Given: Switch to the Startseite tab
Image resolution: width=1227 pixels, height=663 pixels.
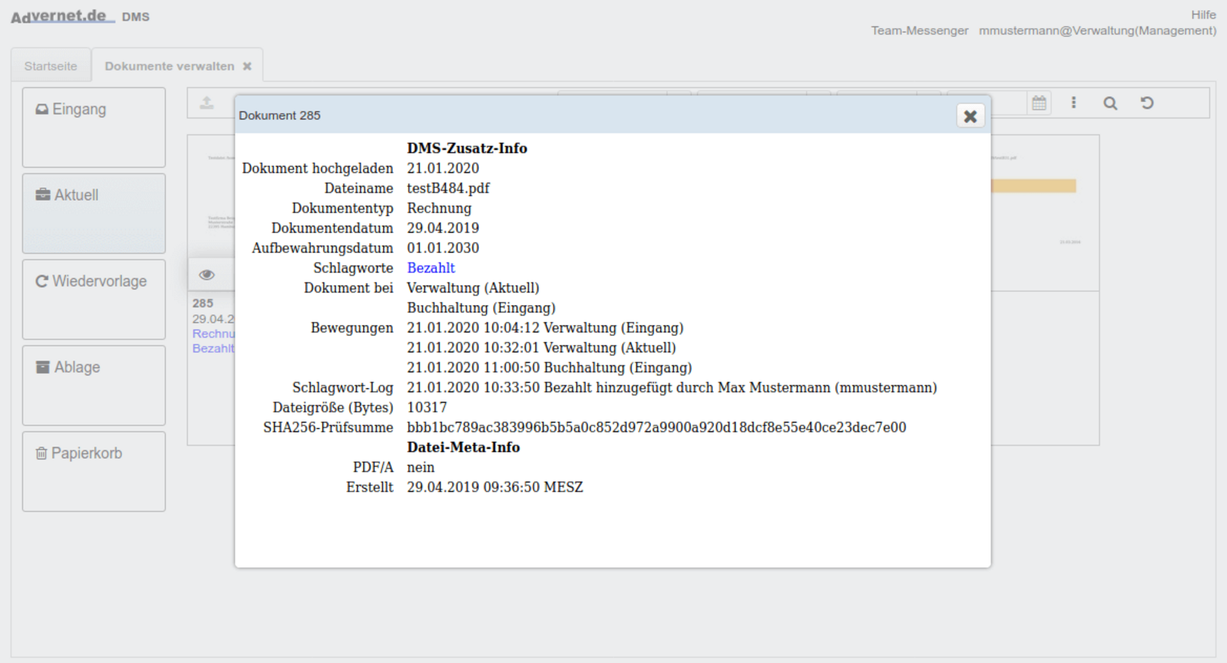Looking at the screenshot, I should coord(51,66).
